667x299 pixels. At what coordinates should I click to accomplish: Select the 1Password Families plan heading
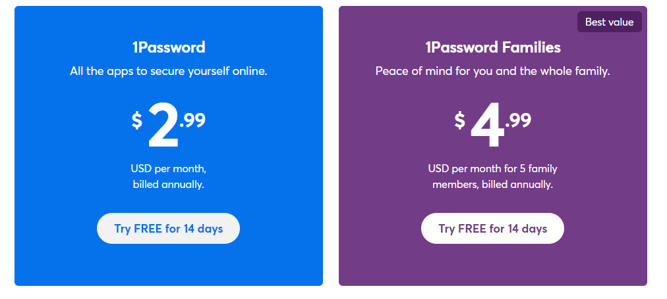[x=492, y=47]
